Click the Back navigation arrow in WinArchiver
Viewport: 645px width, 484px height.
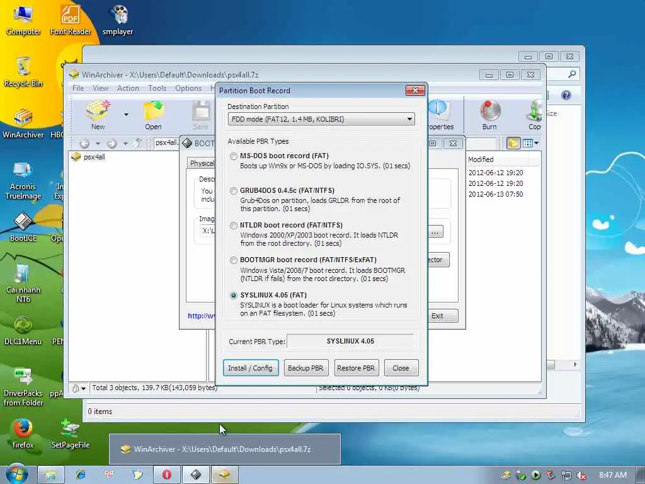[84, 143]
